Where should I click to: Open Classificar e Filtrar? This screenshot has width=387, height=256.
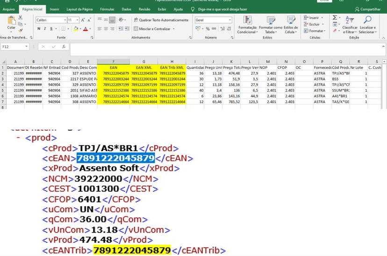click(350, 25)
